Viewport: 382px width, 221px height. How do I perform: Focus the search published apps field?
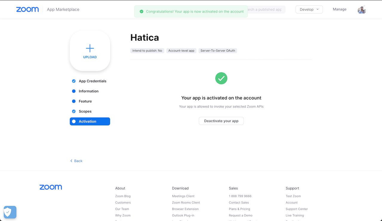click(266, 10)
